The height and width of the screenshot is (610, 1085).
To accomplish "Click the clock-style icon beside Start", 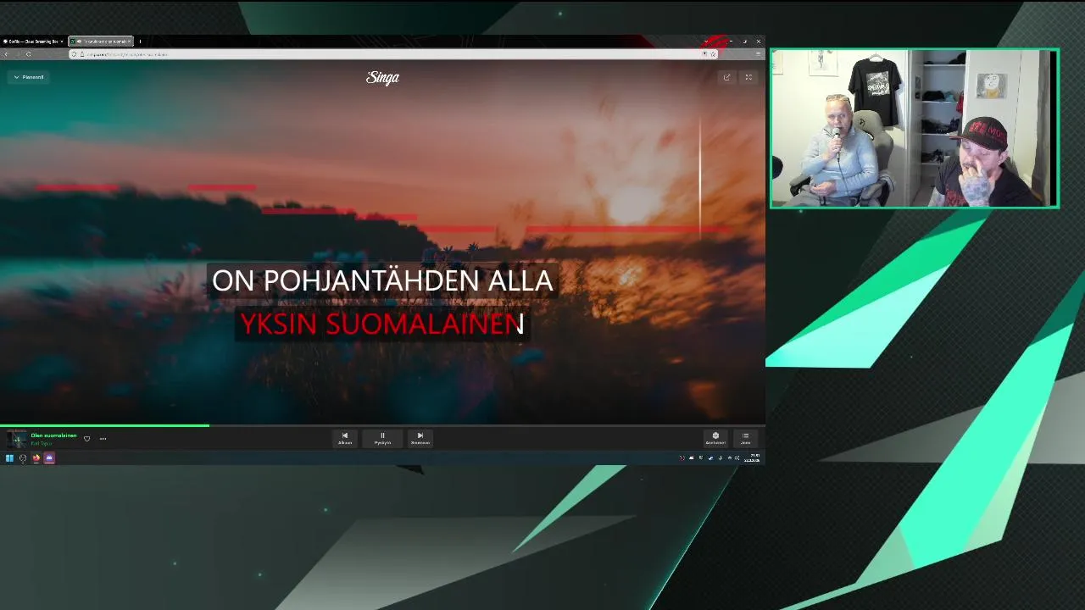I will (23, 457).
